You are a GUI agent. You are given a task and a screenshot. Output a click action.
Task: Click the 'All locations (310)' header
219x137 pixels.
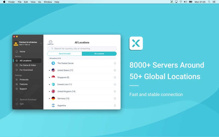[x=55, y=58]
